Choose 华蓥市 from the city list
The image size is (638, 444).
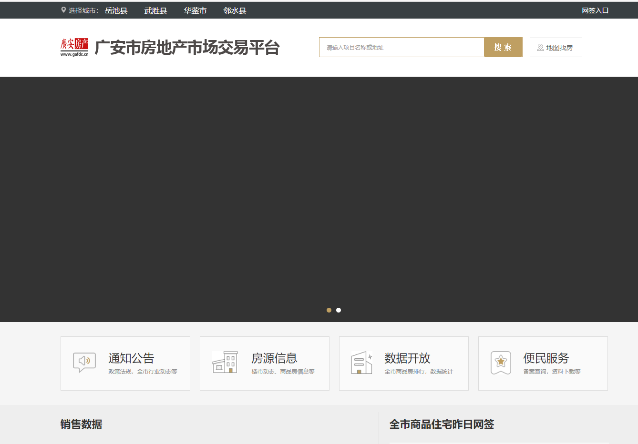click(196, 10)
